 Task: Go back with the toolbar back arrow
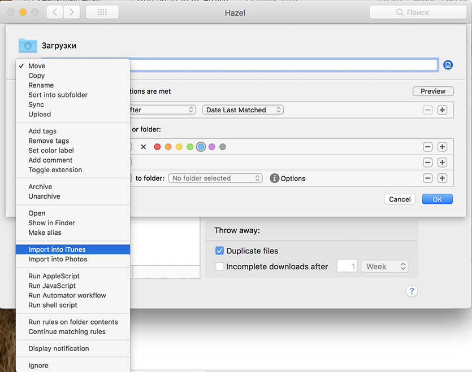pyautogui.click(x=55, y=12)
